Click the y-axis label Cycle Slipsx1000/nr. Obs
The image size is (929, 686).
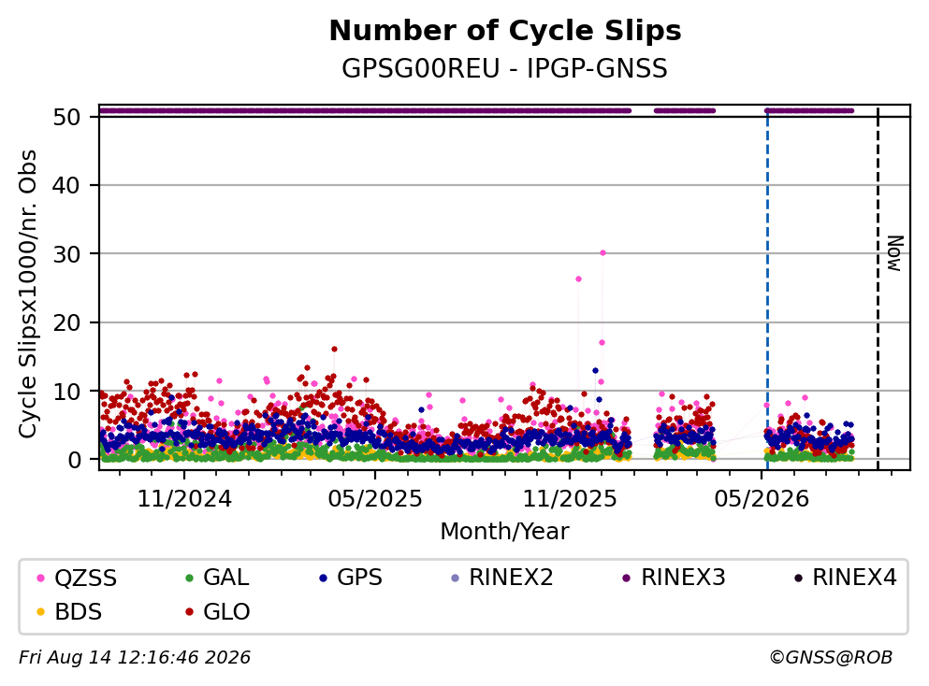27,294
